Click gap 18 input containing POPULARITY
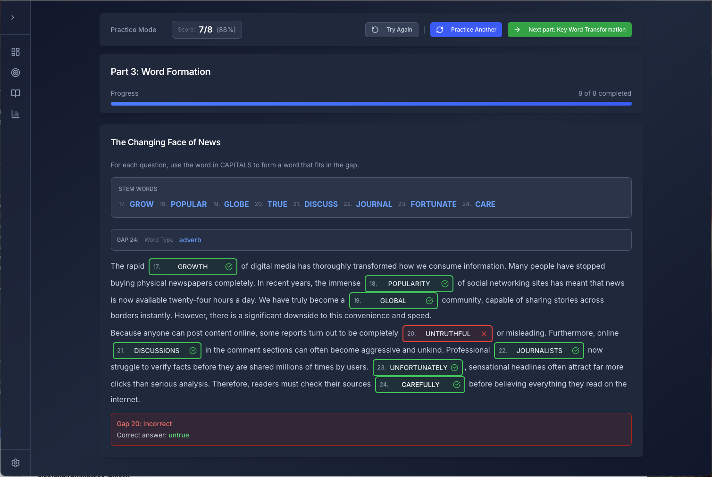This screenshot has height=477, width=712. (x=409, y=284)
